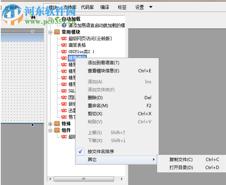226x185 pixels.
Task: Collapse the 常用模块 folder node
Action: [x=50, y=32]
